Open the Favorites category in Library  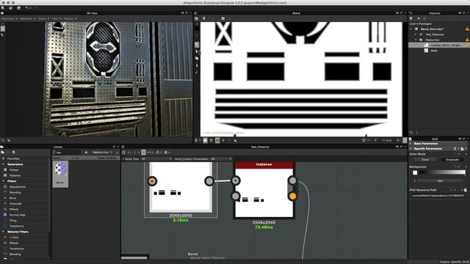[13, 158]
